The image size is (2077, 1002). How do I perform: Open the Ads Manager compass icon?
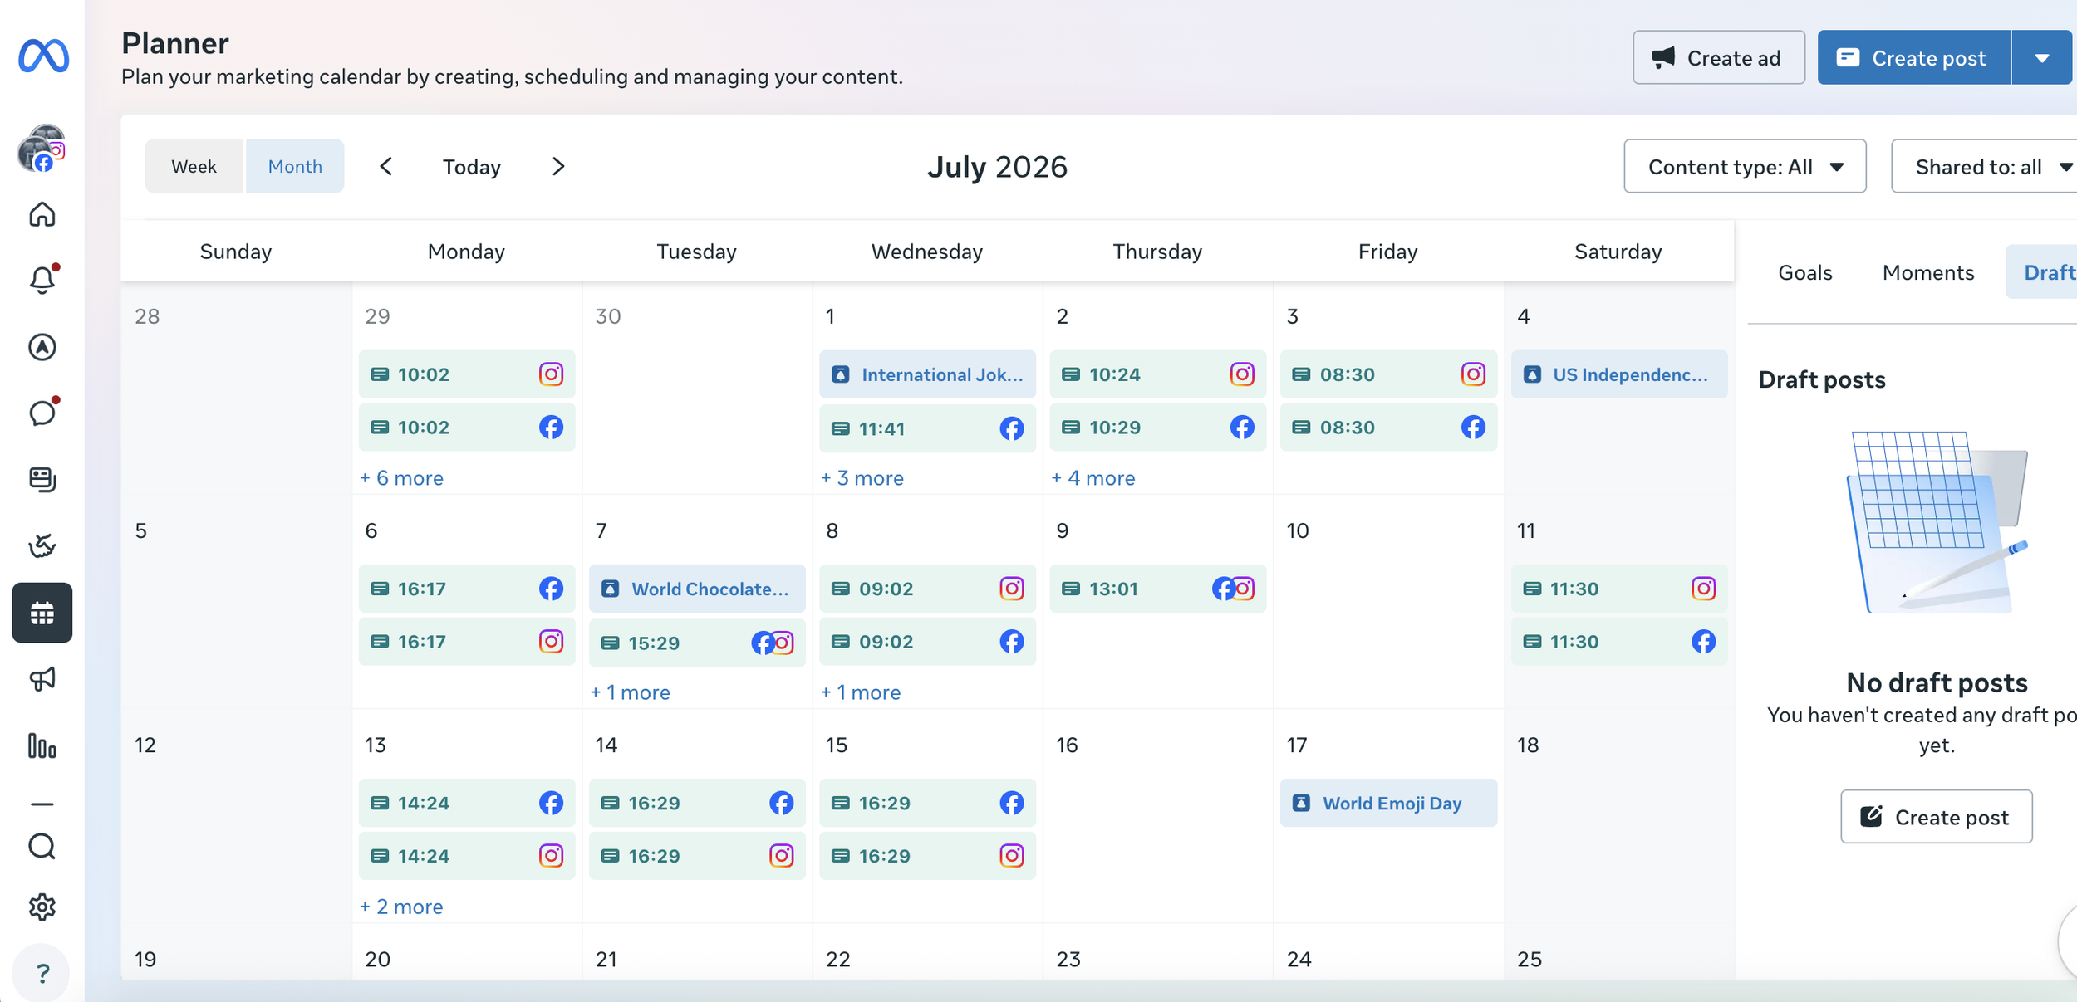pos(42,347)
